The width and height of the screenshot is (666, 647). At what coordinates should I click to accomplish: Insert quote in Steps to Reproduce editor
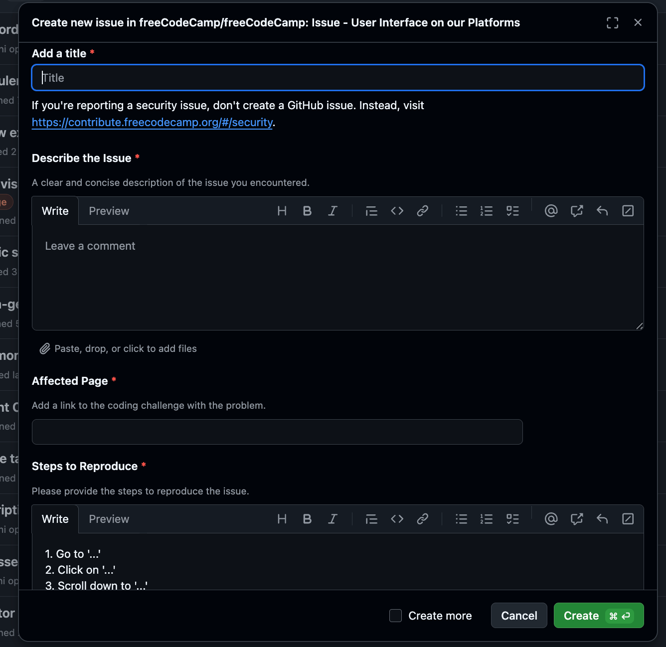click(371, 519)
